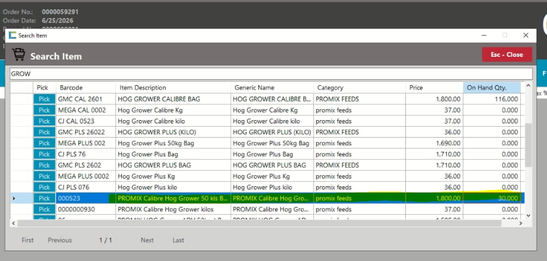This screenshot has width=547, height=261.
Task: Click the vertical scrollbar thumb
Action: (528, 144)
